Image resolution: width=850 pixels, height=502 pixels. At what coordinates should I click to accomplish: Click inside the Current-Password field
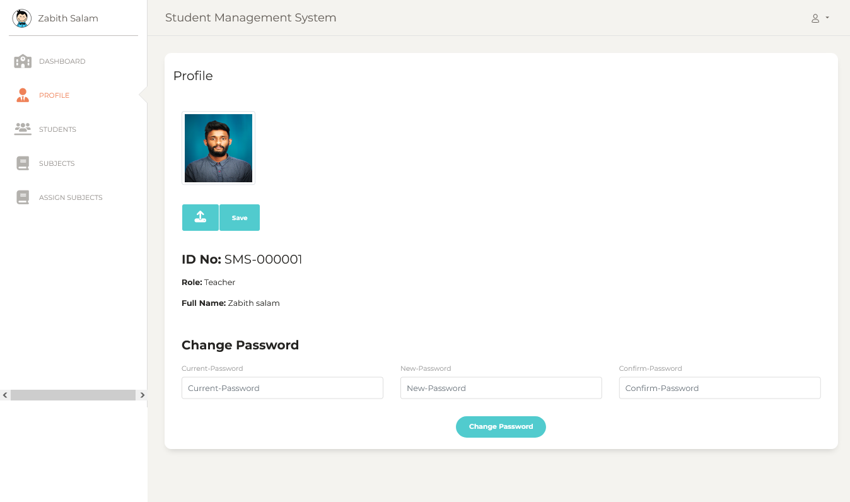pyautogui.click(x=282, y=388)
